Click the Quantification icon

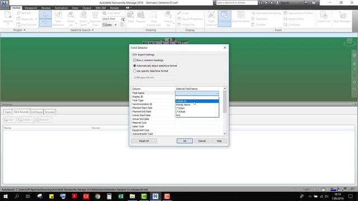[x=241, y=15]
